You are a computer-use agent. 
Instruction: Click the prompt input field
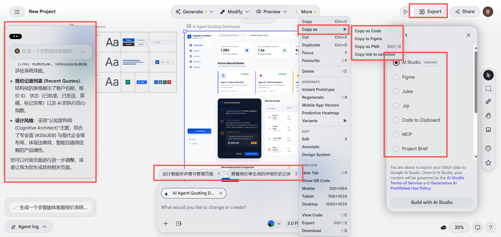click(x=227, y=207)
